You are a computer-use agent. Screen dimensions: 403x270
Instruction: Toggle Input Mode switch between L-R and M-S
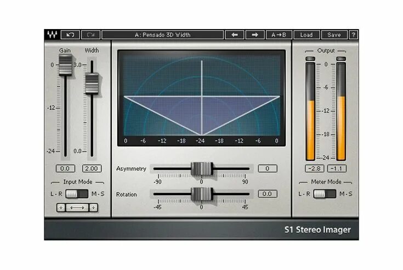point(77,194)
